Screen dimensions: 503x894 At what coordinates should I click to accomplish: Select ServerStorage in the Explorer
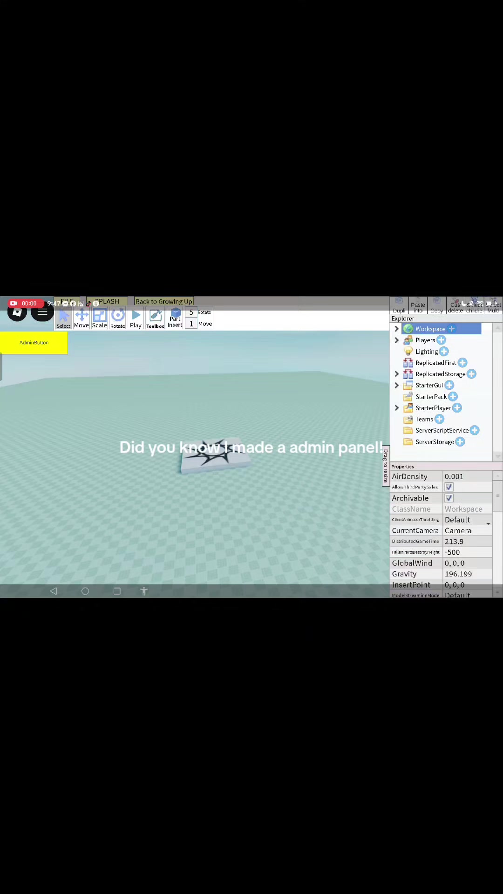tap(435, 442)
